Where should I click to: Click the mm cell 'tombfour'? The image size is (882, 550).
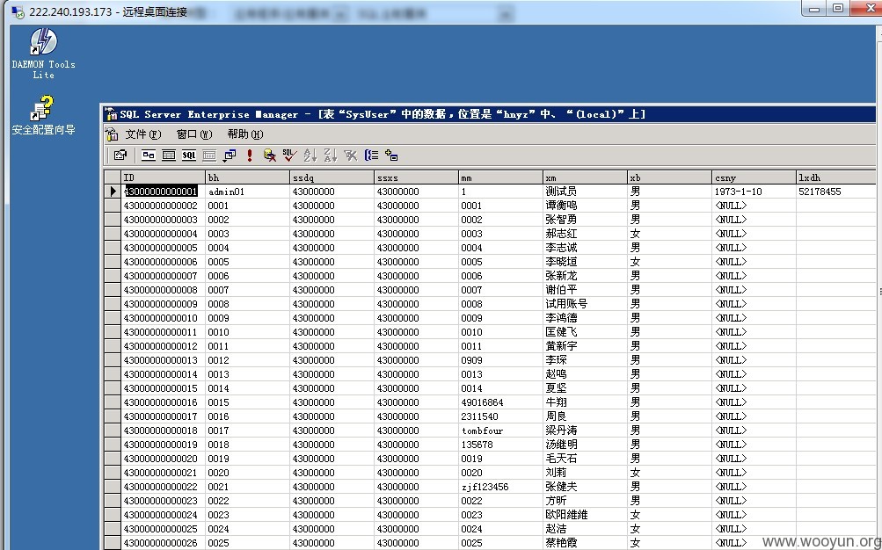point(500,431)
